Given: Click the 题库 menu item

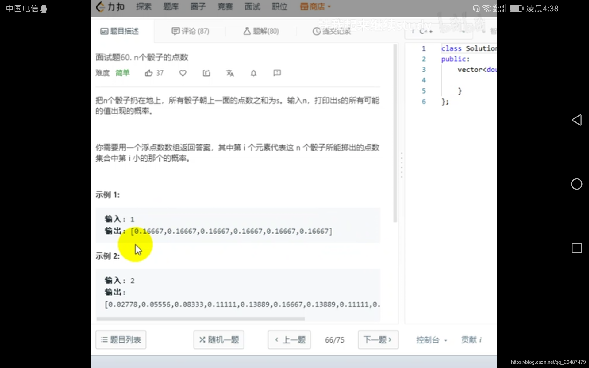Looking at the screenshot, I should coord(171,7).
